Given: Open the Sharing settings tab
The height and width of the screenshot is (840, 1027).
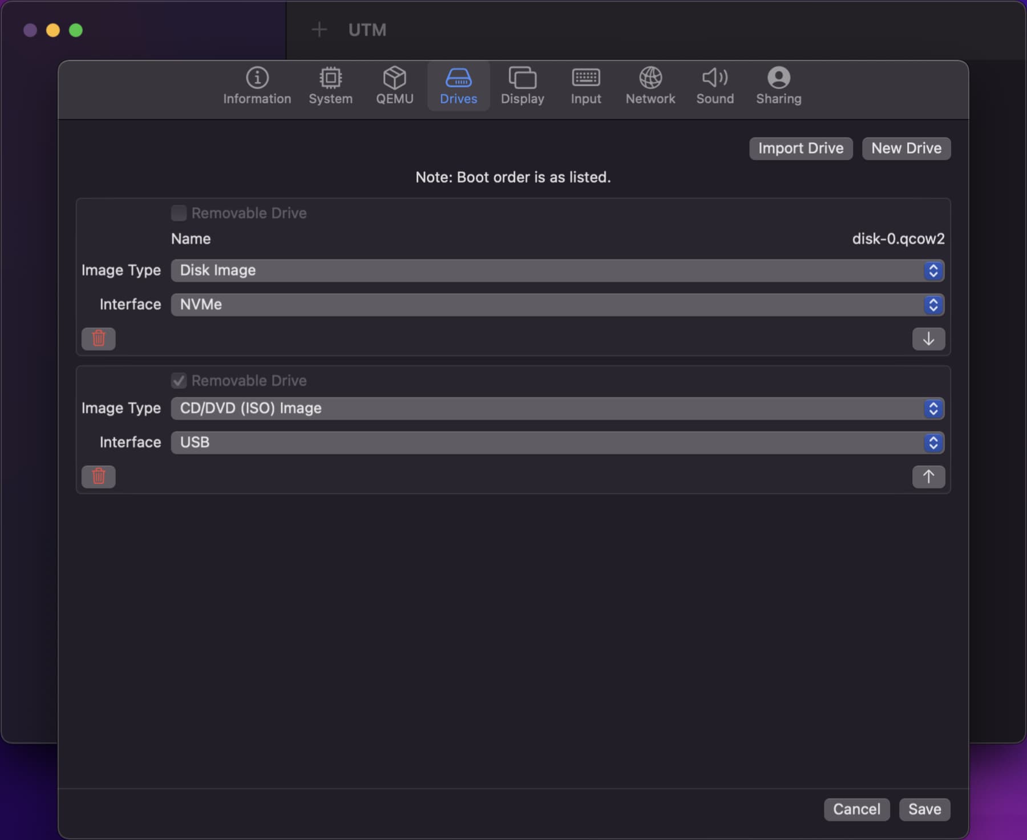Looking at the screenshot, I should point(778,86).
